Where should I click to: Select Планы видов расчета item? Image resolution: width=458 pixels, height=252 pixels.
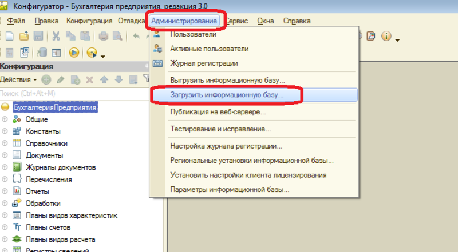(61, 239)
